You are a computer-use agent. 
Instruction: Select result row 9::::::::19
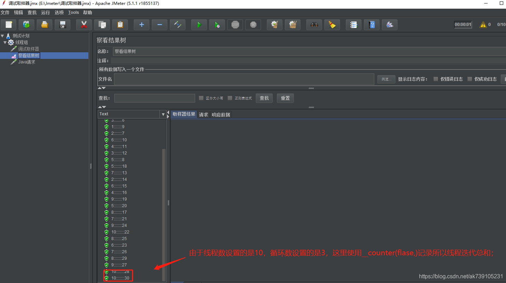tap(119, 199)
